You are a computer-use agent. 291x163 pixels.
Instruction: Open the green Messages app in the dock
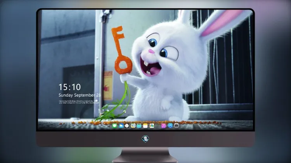coord(114,126)
